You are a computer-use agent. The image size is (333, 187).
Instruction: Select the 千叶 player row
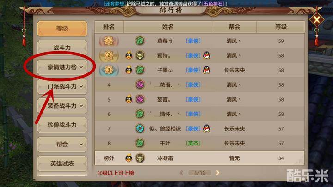click(x=199, y=143)
